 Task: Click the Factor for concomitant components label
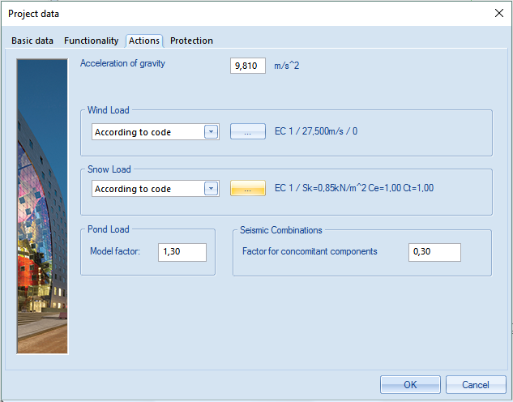(310, 252)
